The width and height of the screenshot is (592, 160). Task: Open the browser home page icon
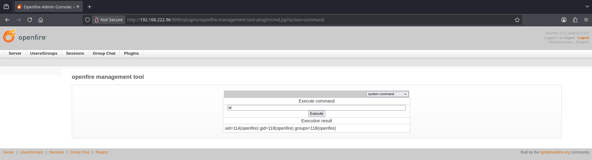(x=40, y=20)
